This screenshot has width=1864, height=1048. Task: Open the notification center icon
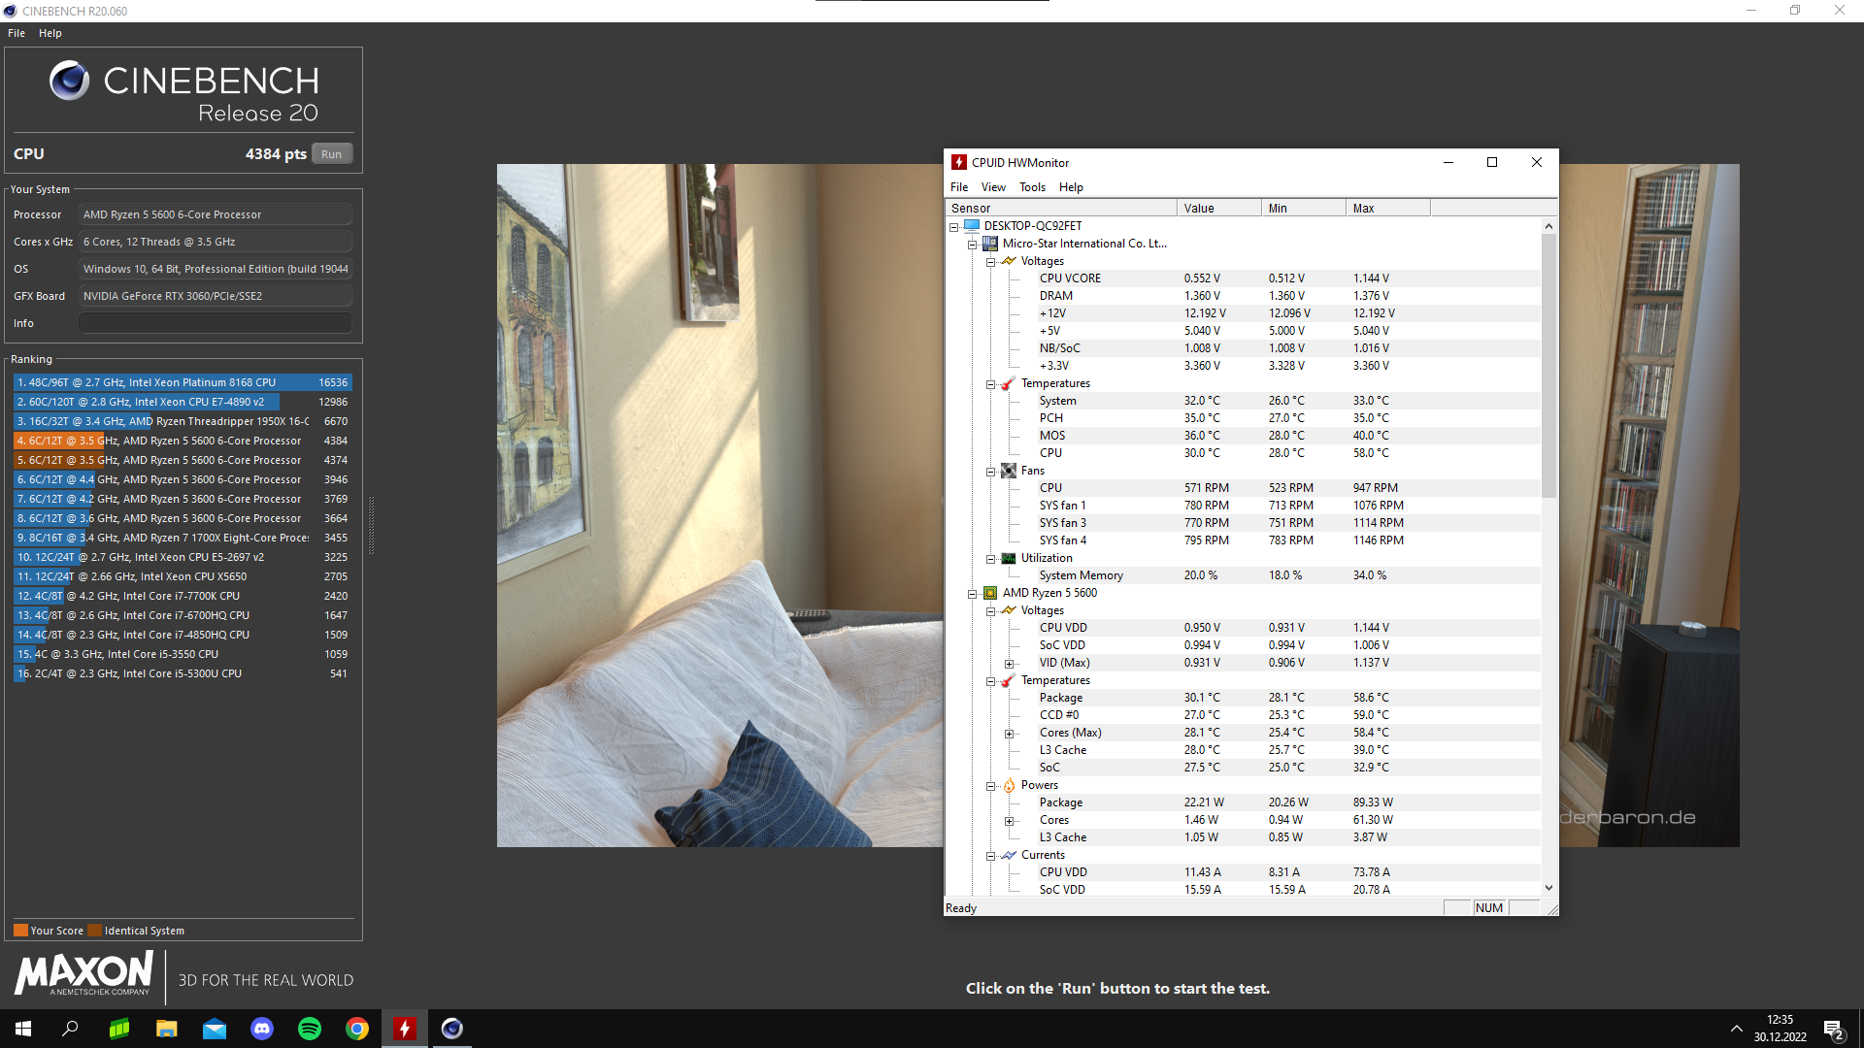[x=1833, y=1029]
